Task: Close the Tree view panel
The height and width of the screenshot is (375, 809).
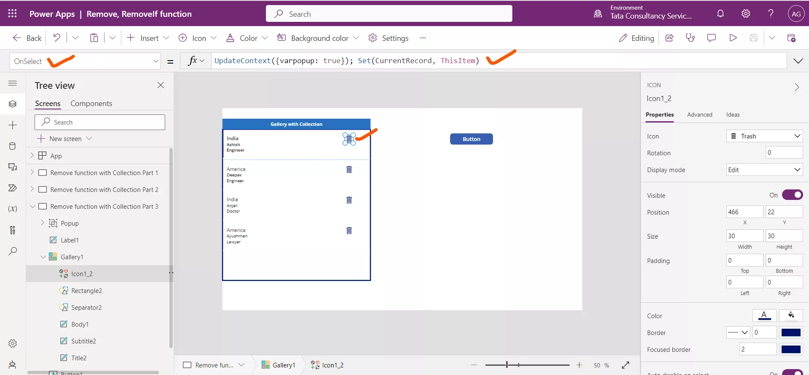Action: 161,85
